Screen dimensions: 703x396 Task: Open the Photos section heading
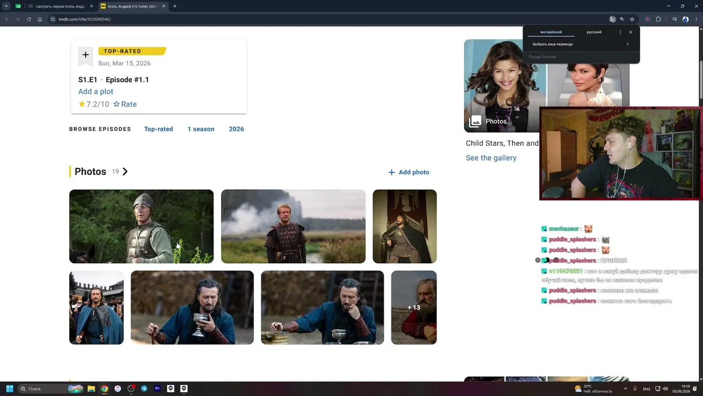[x=90, y=172]
